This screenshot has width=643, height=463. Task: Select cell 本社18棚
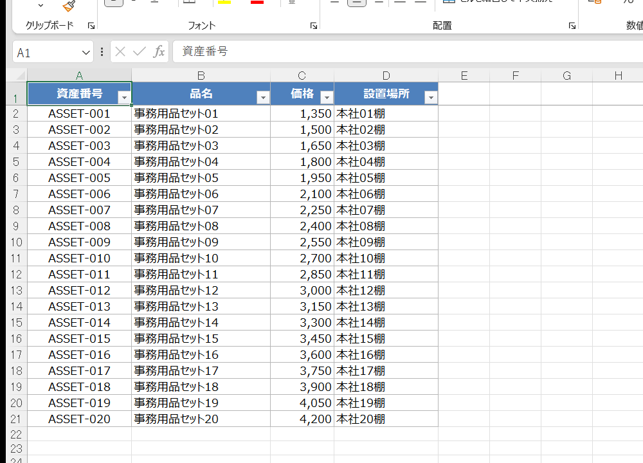point(386,386)
